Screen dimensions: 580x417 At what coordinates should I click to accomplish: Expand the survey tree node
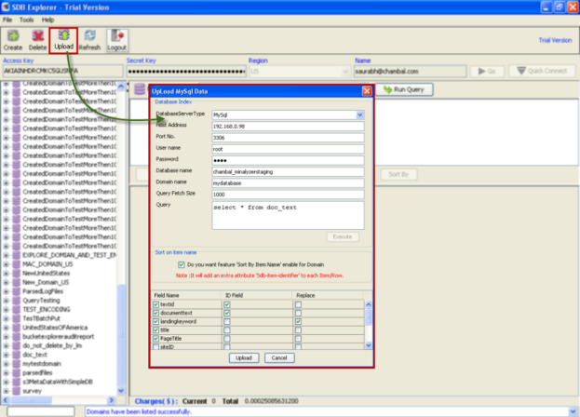pos(6,391)
